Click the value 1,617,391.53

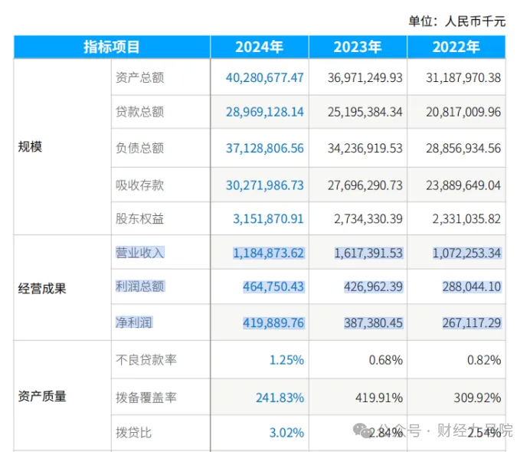pos(368,253)
